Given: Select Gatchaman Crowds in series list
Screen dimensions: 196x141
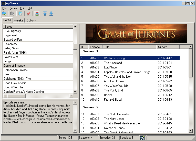Looking at the screenshot, I should 38,70.
